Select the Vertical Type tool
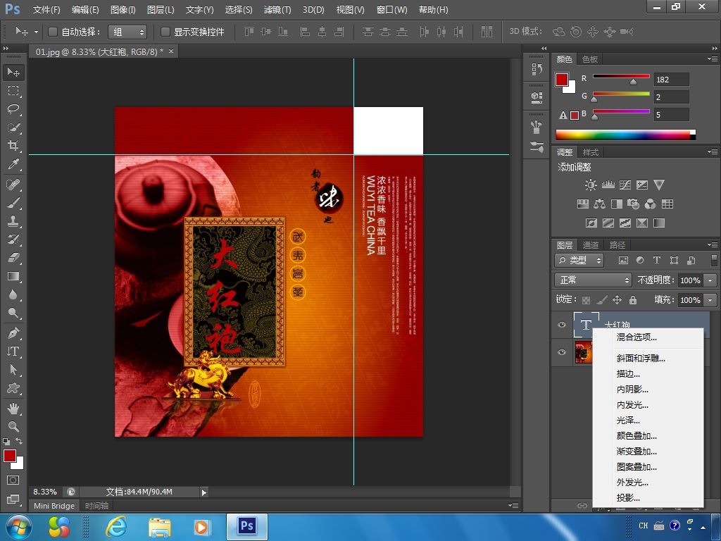 coord(13,352)
